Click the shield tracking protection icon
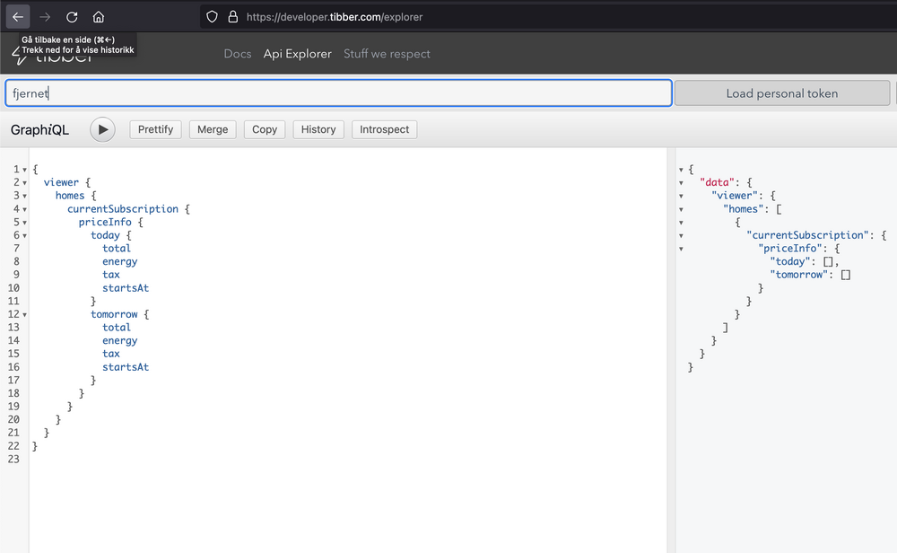897x553 pixels. click(x=213, y=16)
